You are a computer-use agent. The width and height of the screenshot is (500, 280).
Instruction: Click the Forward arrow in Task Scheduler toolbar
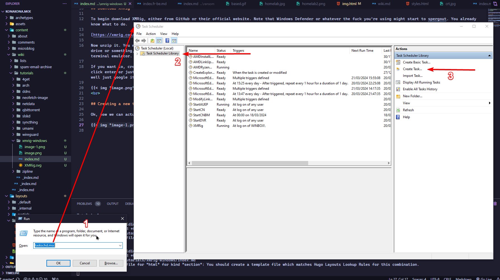[x=144, y=41]
